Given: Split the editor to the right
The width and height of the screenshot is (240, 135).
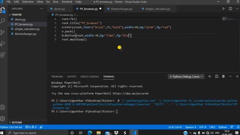Looking at the screenshot, I should 230,9.
